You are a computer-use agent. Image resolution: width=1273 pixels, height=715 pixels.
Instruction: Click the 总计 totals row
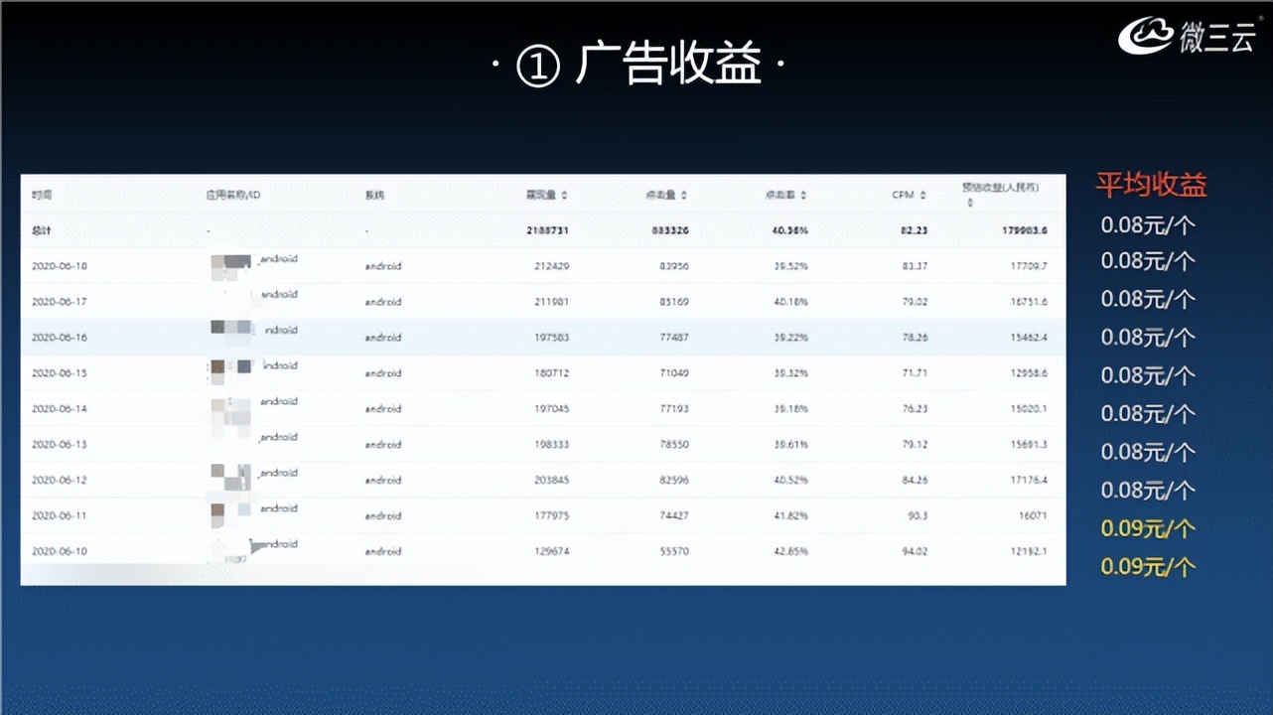pyautogui.click(x=41, y=229)
